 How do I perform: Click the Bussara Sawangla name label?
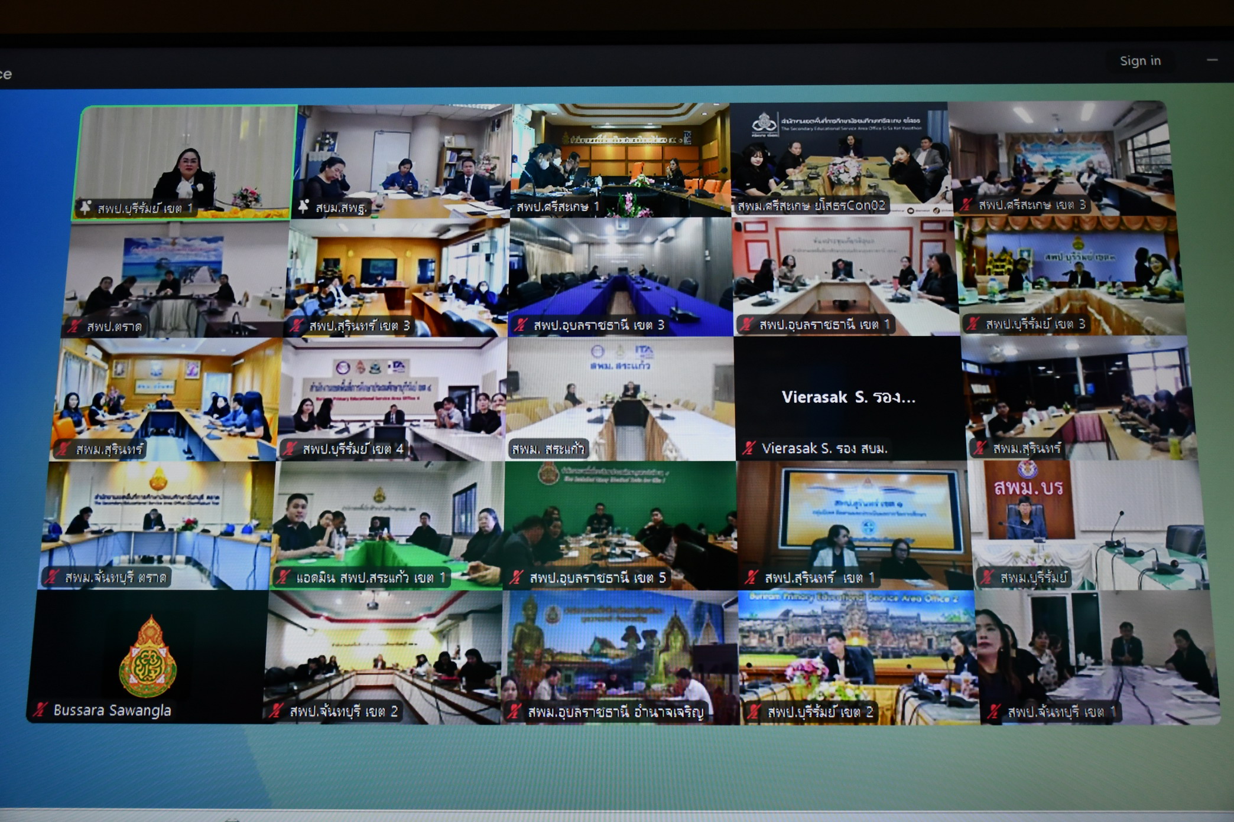coord(112,710)
